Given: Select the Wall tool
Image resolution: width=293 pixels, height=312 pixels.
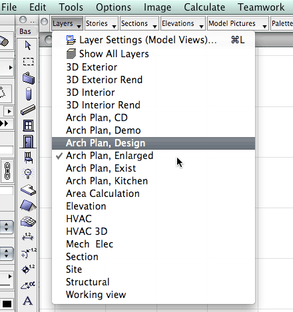Looking at the screenshot, I should tap(28, 78).
